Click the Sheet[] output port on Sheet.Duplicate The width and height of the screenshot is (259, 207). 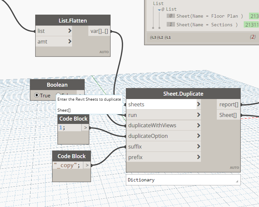pos(228,115)
